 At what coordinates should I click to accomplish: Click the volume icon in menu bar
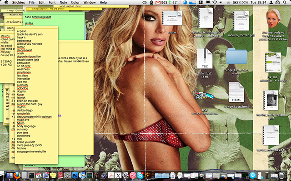[221, 2]
